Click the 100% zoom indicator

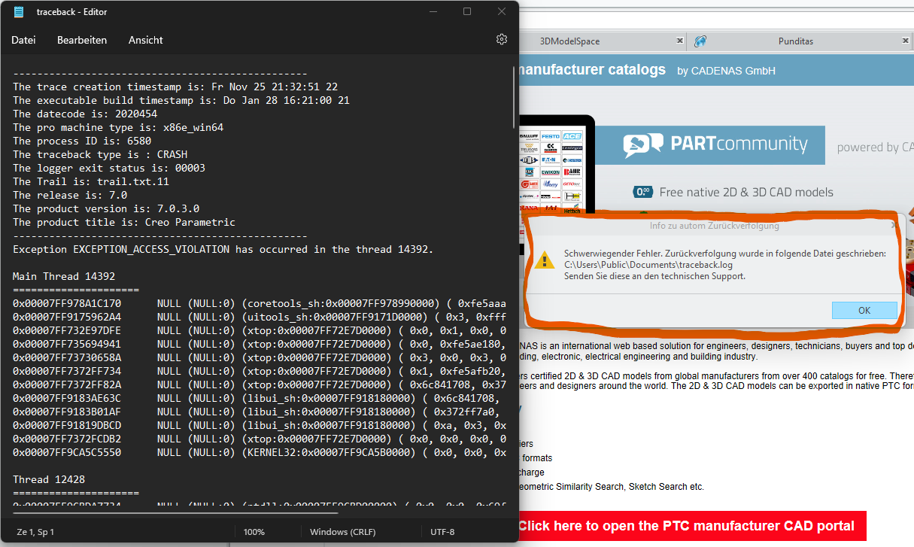[254, 532]
